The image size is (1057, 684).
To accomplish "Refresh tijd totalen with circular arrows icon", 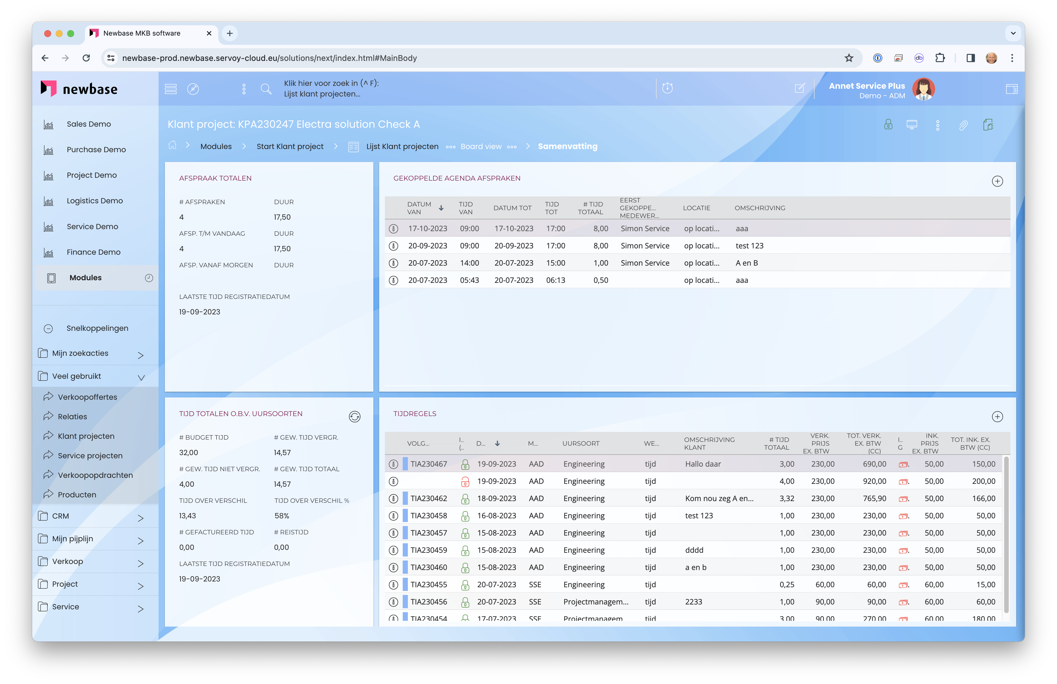I will [x=354, y=416].
